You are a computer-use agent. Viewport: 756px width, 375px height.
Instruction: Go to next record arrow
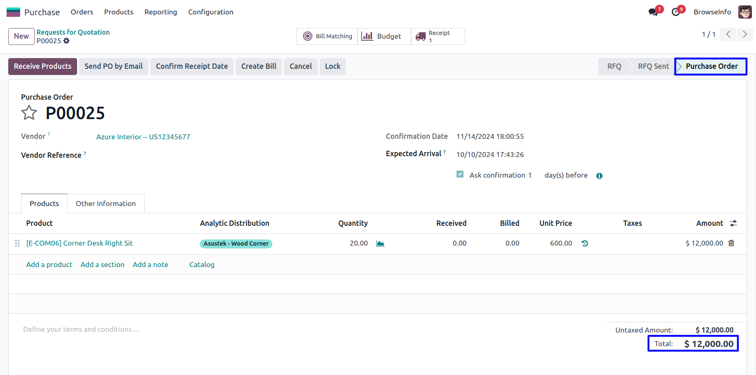pos(745,34)
